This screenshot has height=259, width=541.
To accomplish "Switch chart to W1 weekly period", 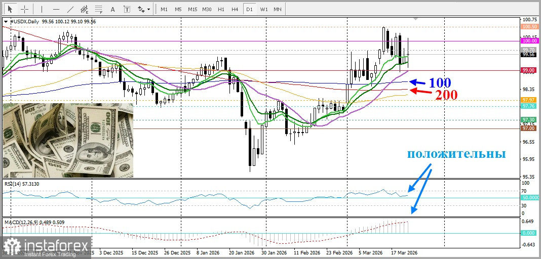I will [263, 9].
